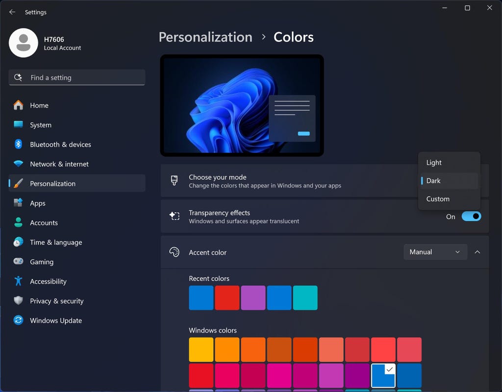Click the Find a setting search box
This screenshot has width=502, height=392.
[77, 77]
